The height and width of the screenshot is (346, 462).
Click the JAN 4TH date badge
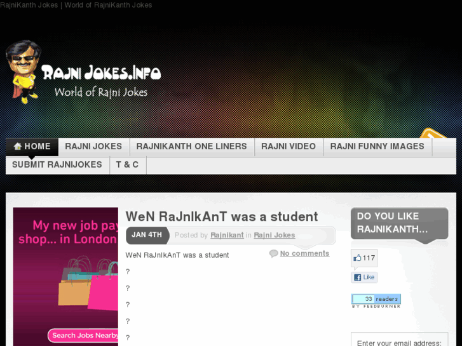coord(147,235)
